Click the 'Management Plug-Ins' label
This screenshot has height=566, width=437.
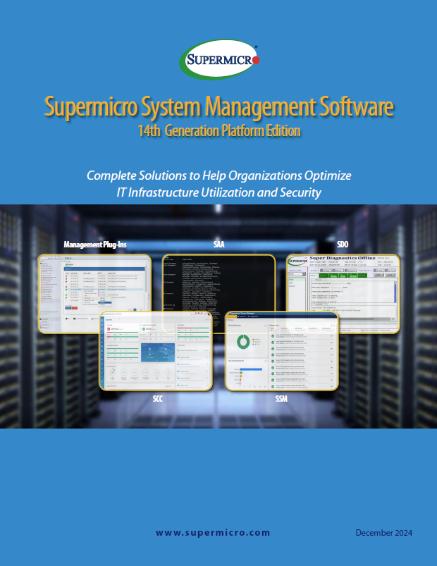pos(95,245)
